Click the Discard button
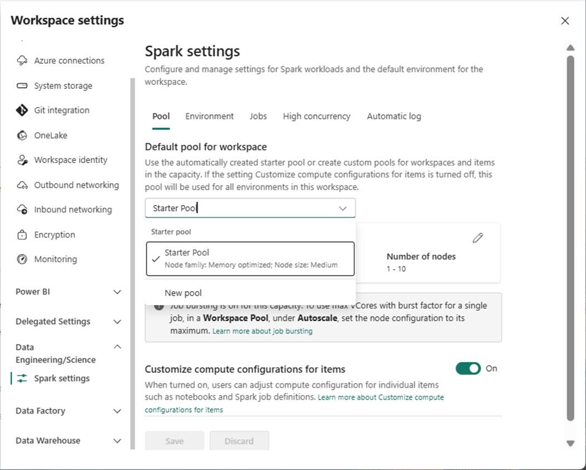 click(239, 441)
